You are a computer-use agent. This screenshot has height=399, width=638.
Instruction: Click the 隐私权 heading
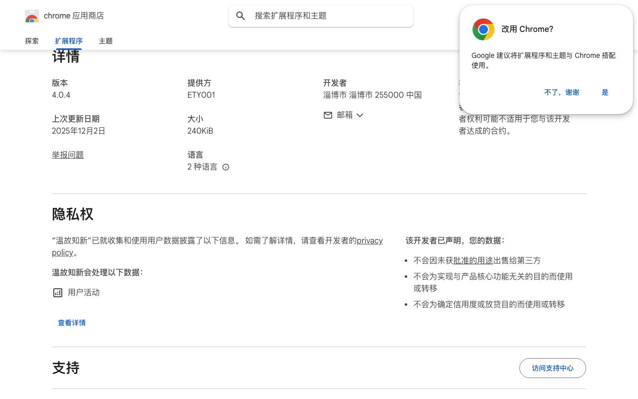pyautogui.click(x=73, y=214)
